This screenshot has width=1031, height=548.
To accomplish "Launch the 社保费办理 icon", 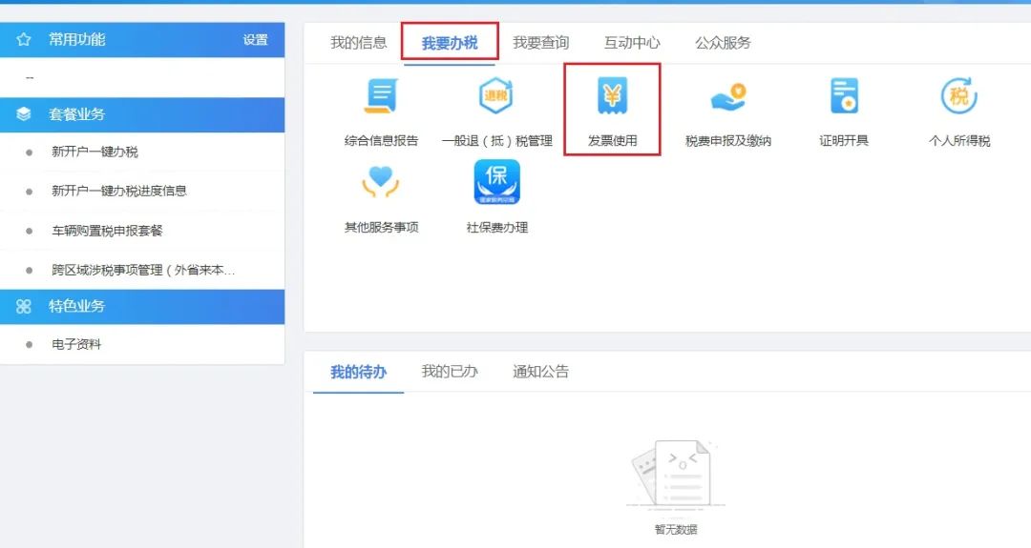I will pyautogui.click(x=496, y=183).
